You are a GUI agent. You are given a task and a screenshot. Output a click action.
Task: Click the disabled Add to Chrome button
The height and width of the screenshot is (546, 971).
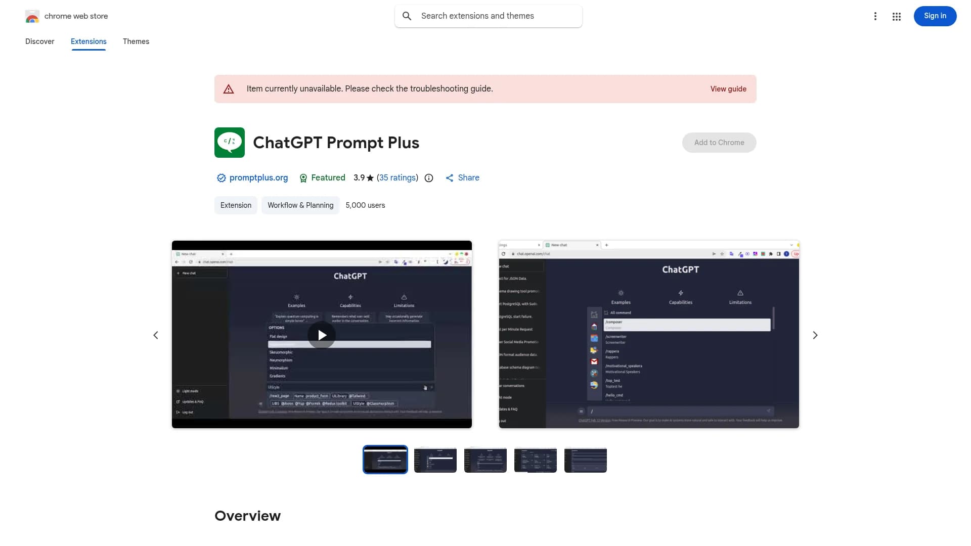click(719, 143)
